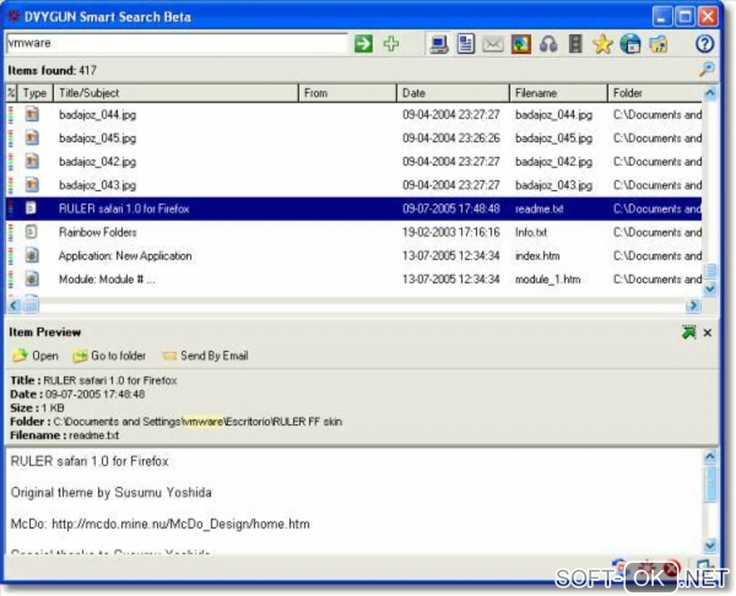The width and height of the screenshot is (736, 596).
Task: Select the Application: New Application row
Action: [354, 255]
